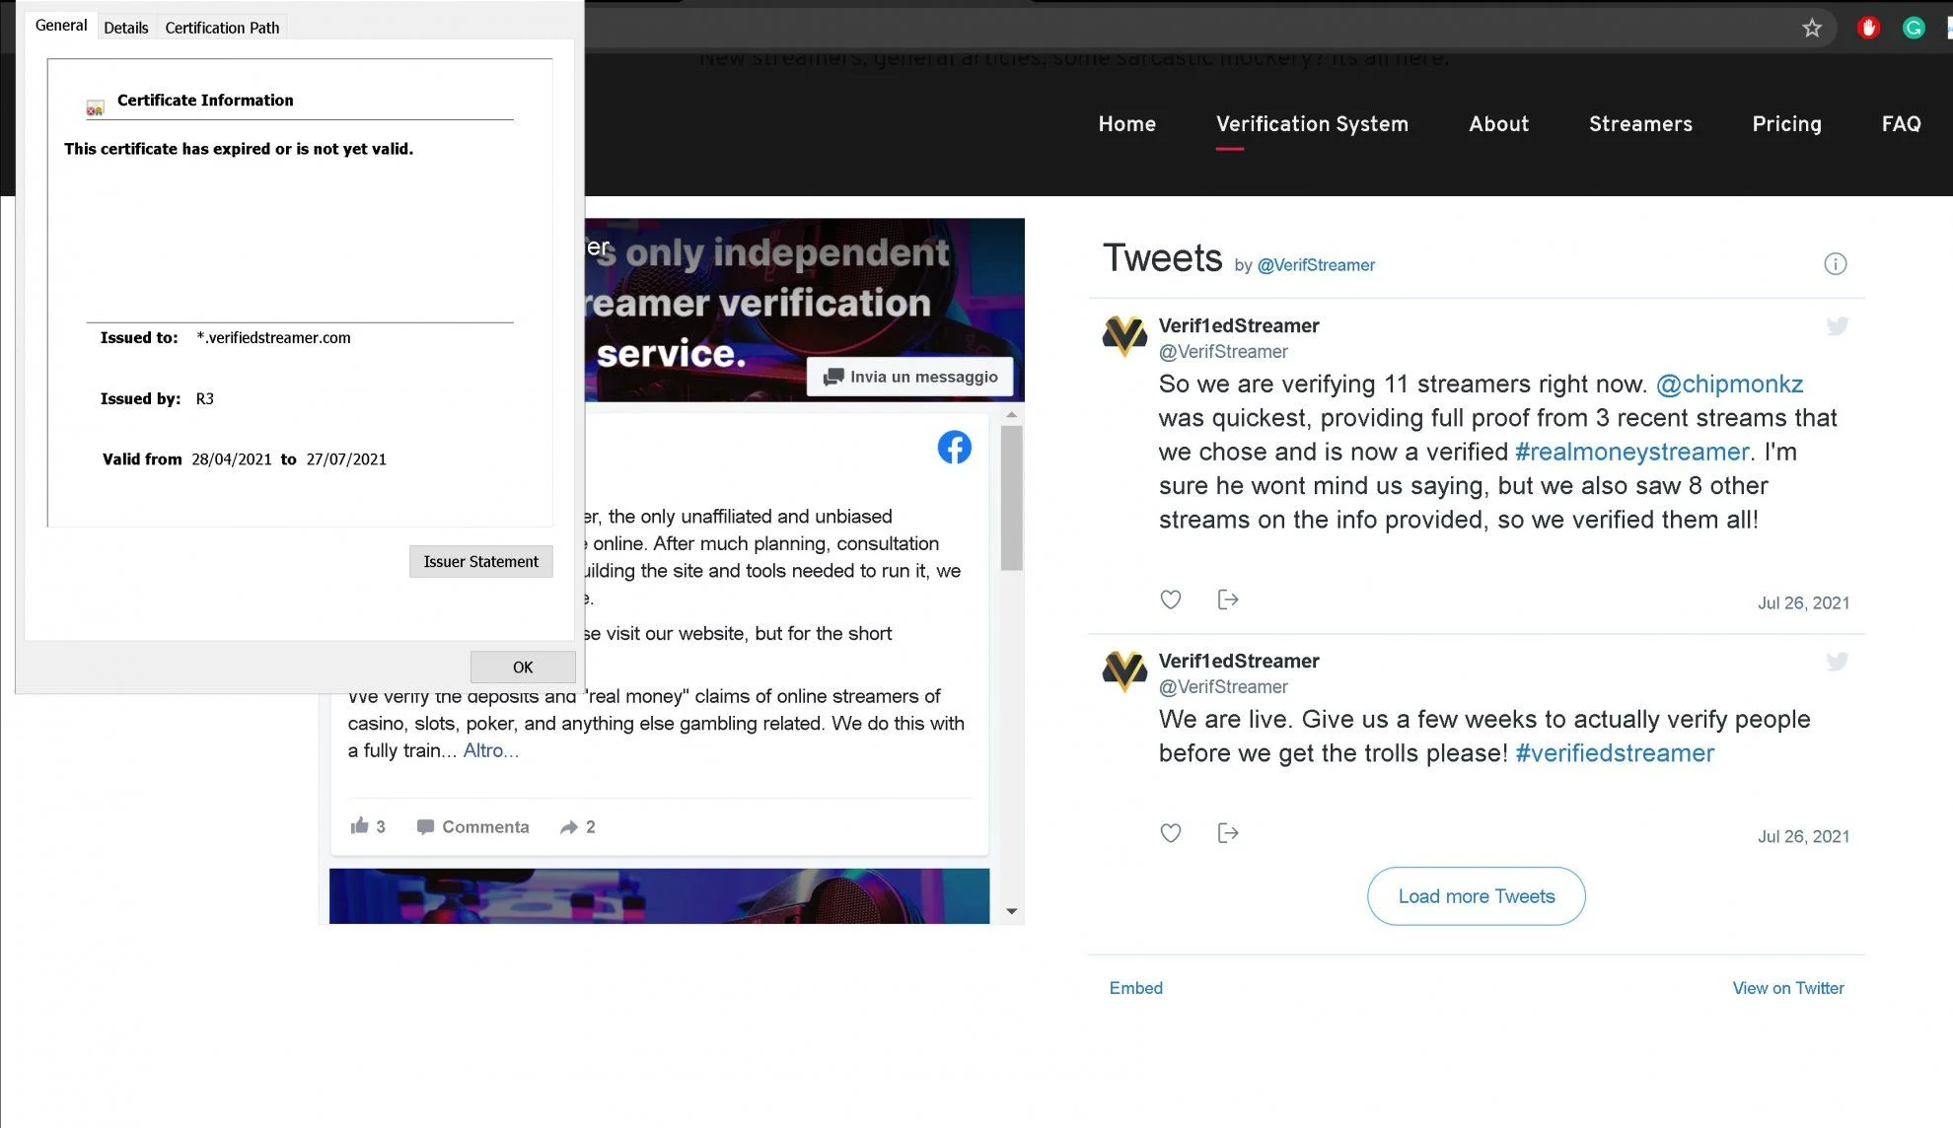Click the certificate warning icon
The height and width of the screenshot is (1128, 1953).
[x=95, y=107]
